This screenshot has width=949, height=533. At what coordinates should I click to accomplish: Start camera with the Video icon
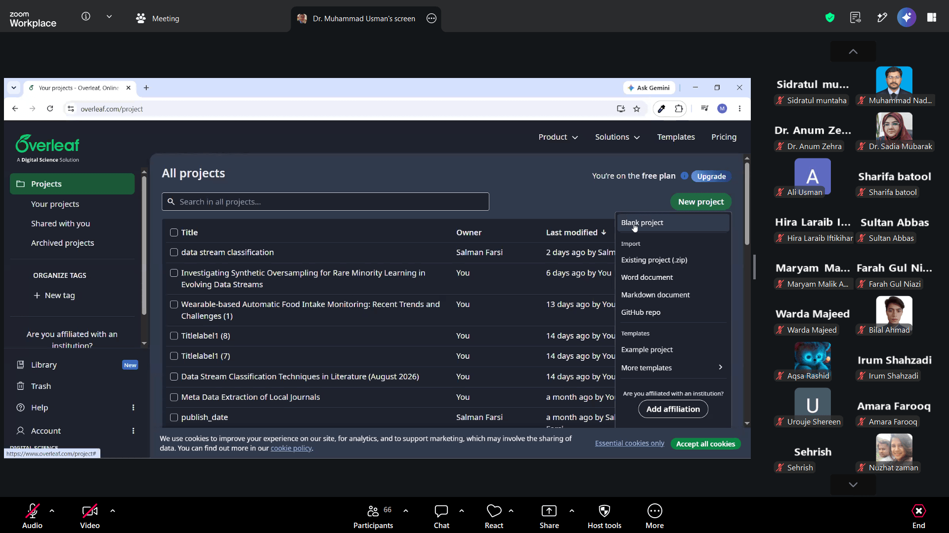pos(90,511)
